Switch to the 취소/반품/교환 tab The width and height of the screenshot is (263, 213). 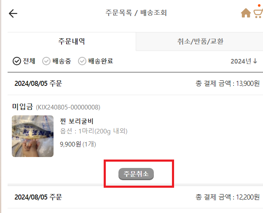pyautogui.click(x=200, y=41)
